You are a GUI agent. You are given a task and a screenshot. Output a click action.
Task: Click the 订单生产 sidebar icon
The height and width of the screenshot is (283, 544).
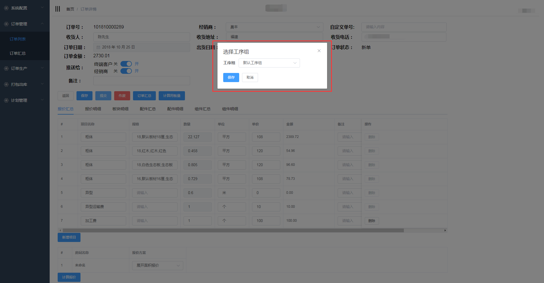(6, 68)
